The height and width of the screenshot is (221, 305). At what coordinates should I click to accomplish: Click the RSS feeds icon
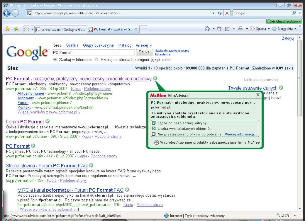click(227, 29)
